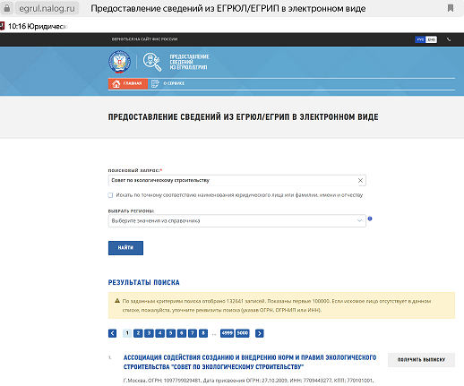The image size is (464, 386).
Task: Click the search query input field
Action: point(236,180)
